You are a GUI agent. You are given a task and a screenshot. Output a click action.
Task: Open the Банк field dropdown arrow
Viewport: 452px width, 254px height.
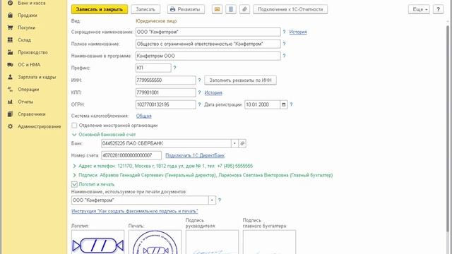pyautogui.click(x=234, y=143)
